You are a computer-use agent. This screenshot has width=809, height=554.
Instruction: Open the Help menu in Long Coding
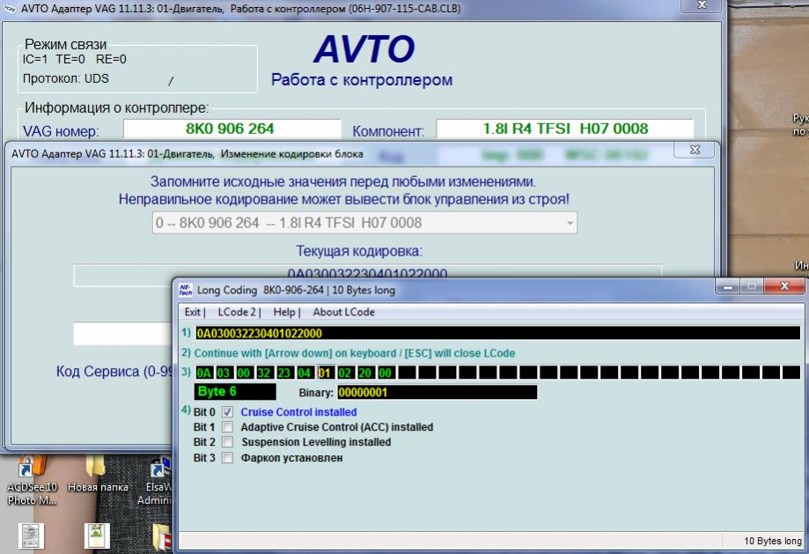pyautogui.click(x=284, y=312)
